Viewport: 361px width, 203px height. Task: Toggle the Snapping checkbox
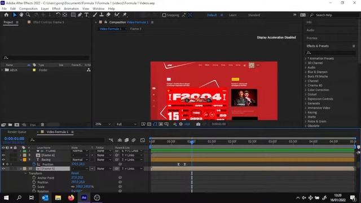point(164,15)
